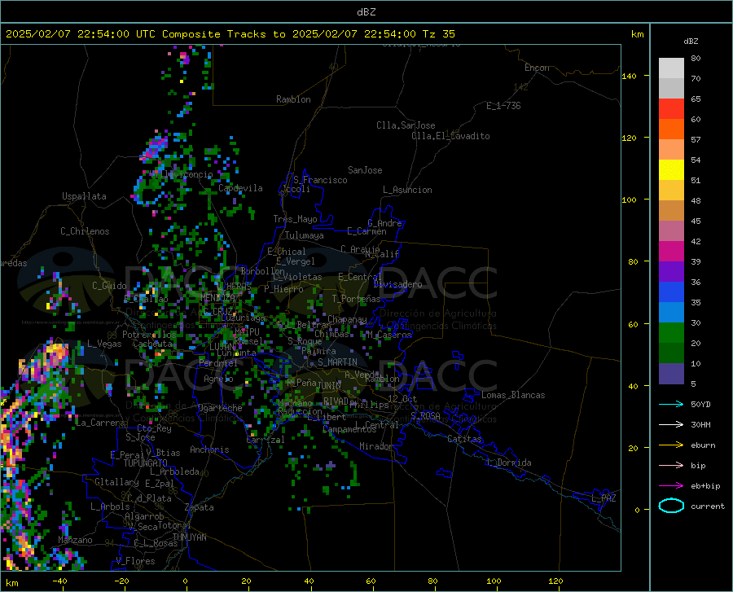Select the yellow 54 dBZ color swatch

[x=671, y=170]
